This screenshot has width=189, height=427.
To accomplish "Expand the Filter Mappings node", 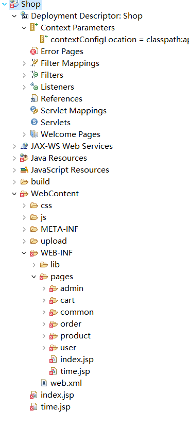I will [x=25, y=63].
